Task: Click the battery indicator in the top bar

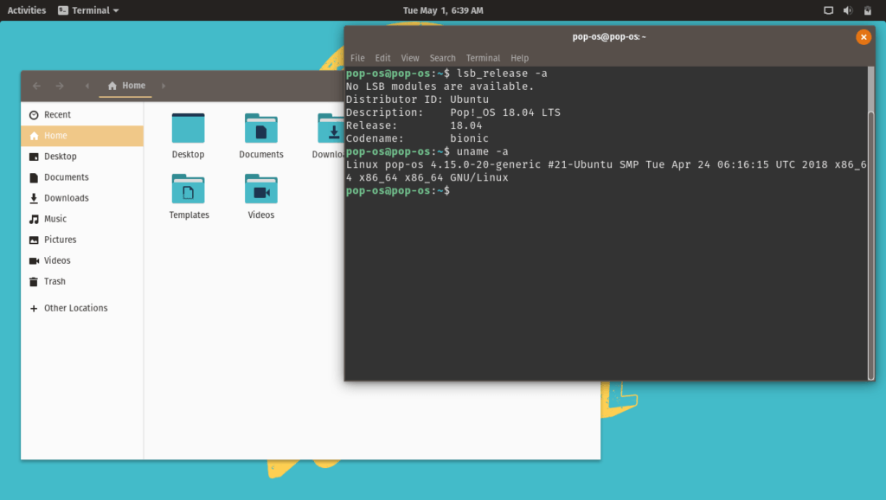Action: pos(867,10)
